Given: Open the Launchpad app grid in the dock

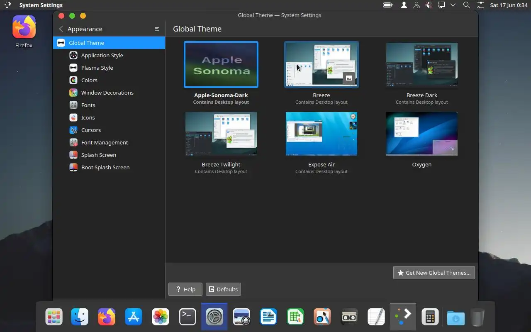Looking at the screenshot, I should coord(54,317).
